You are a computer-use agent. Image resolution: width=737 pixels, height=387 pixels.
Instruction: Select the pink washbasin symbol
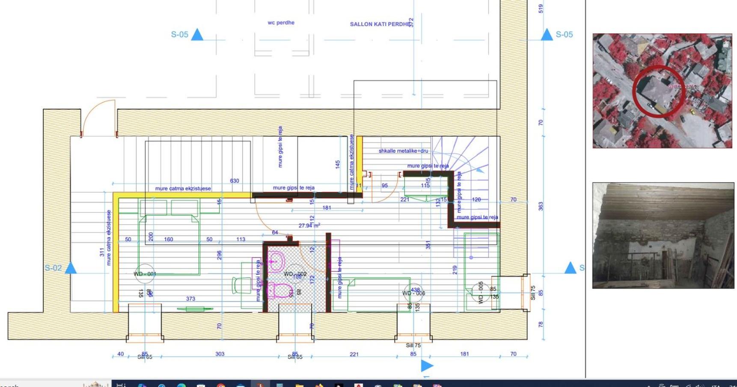[276, 261]
